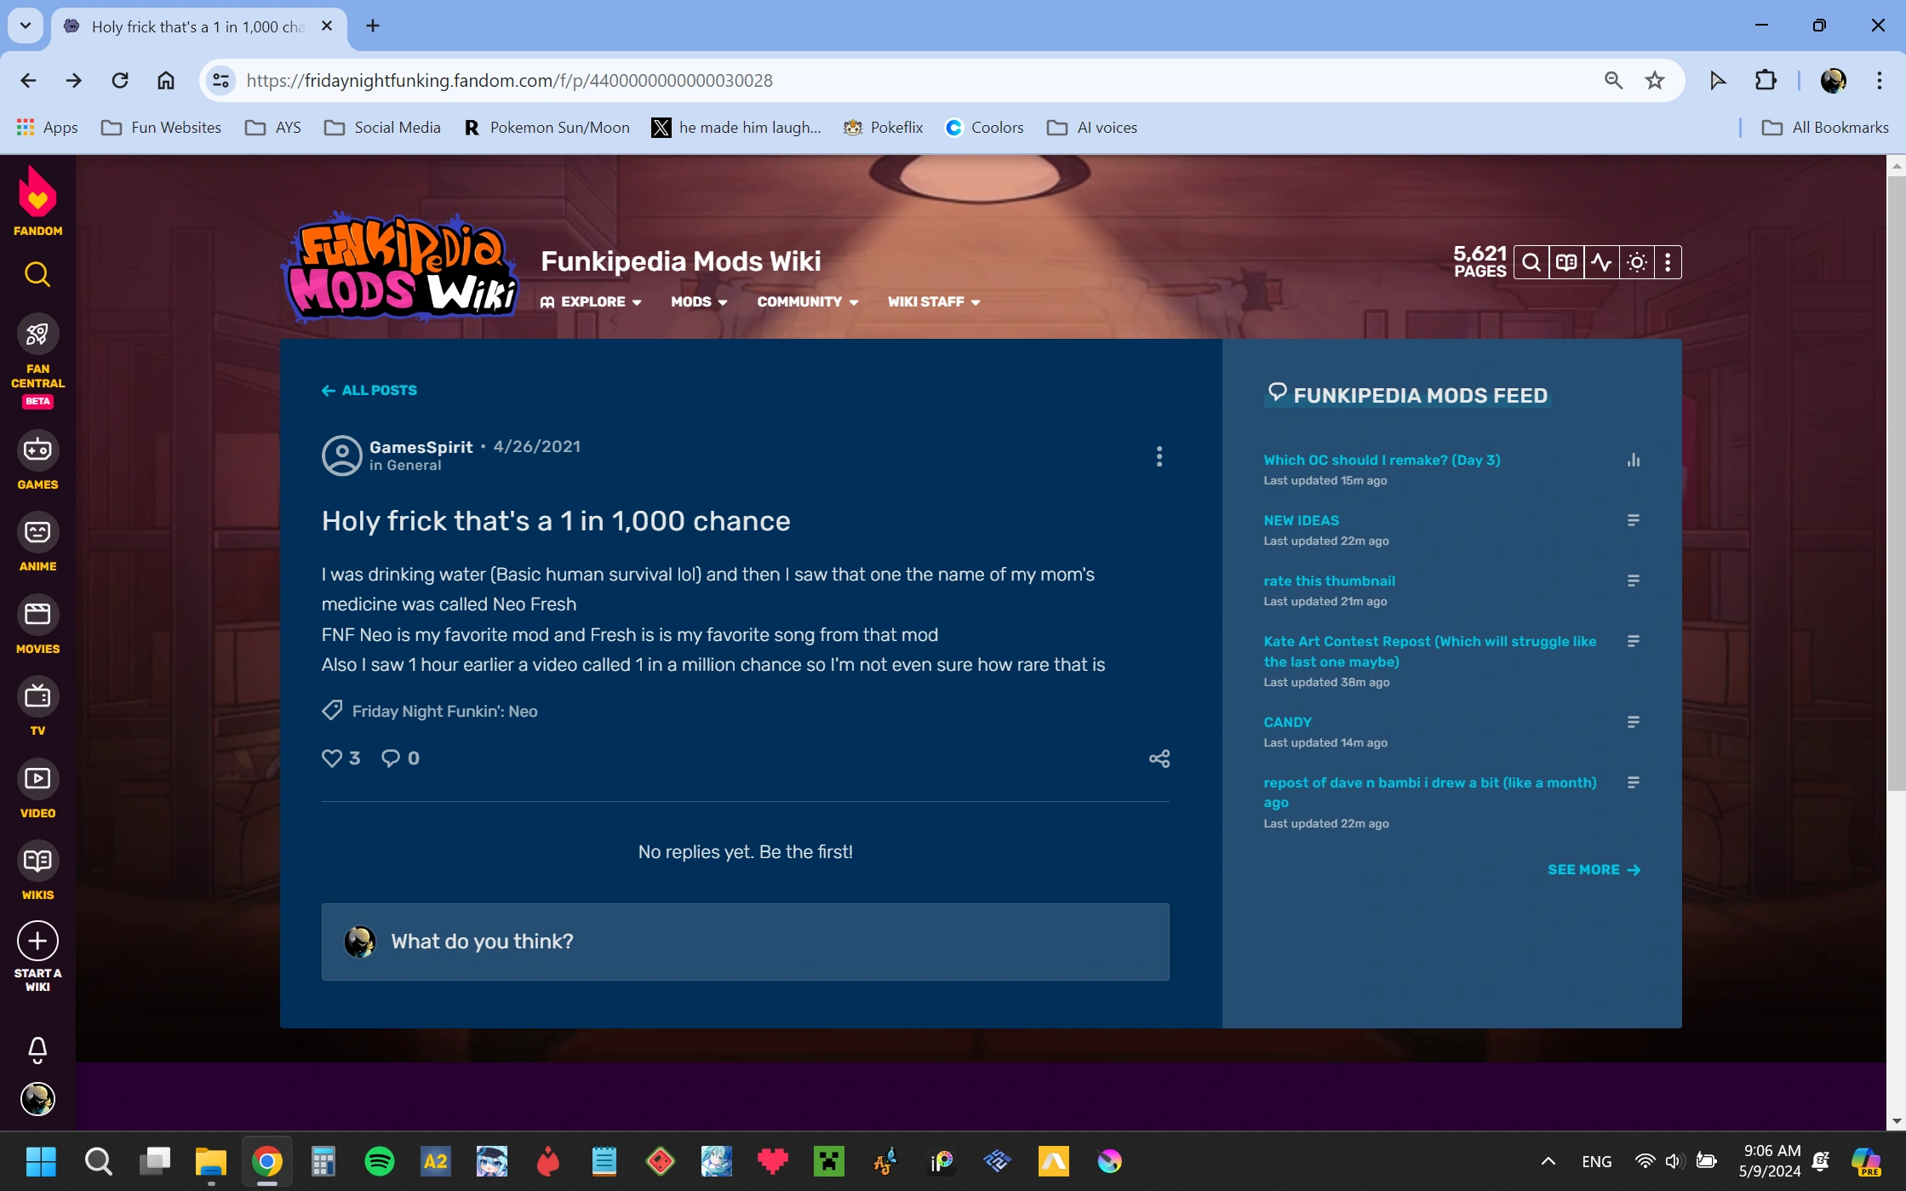Open wiki tools more-options menu

pos(1668,262)
